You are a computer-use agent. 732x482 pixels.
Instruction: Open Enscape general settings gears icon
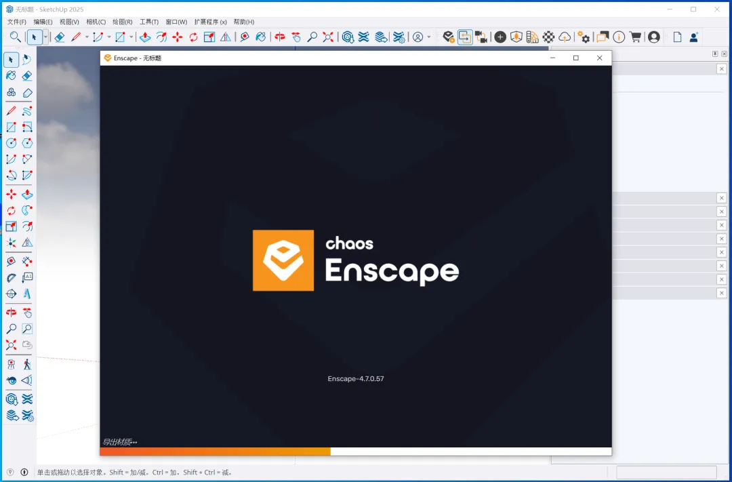tap(584, 37)
